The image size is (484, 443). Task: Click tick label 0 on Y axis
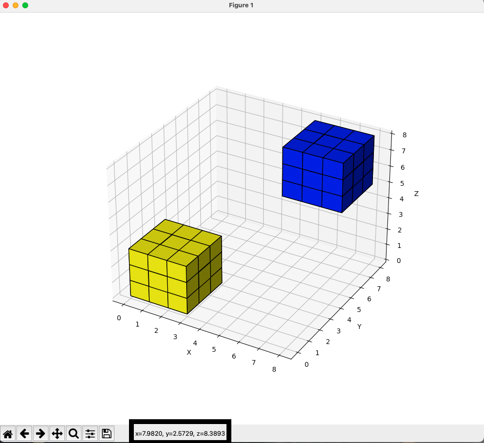click(307, 364)
